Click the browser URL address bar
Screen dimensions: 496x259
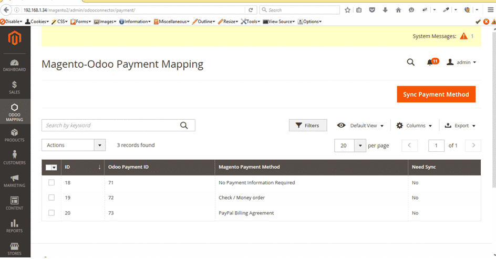[x=133, y=10]
